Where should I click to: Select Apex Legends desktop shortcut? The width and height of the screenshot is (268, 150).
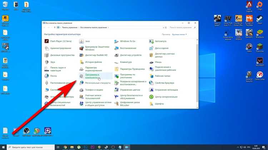click(x=249, y=7)
